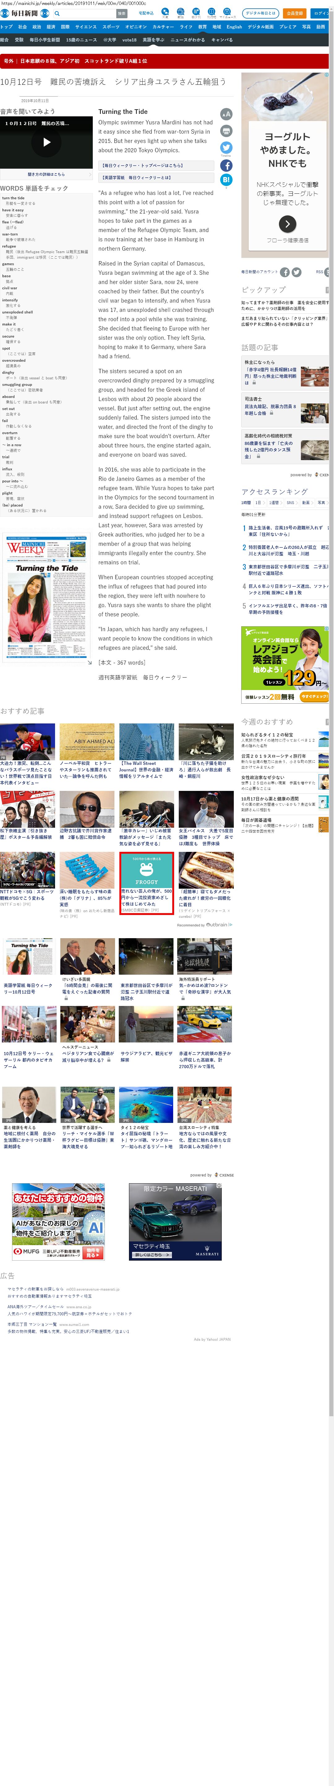334x1786 pixels.
Task: Open pickup article about 薬剤師の仕事
Action: pyautogui.click(x=285, y=305)
